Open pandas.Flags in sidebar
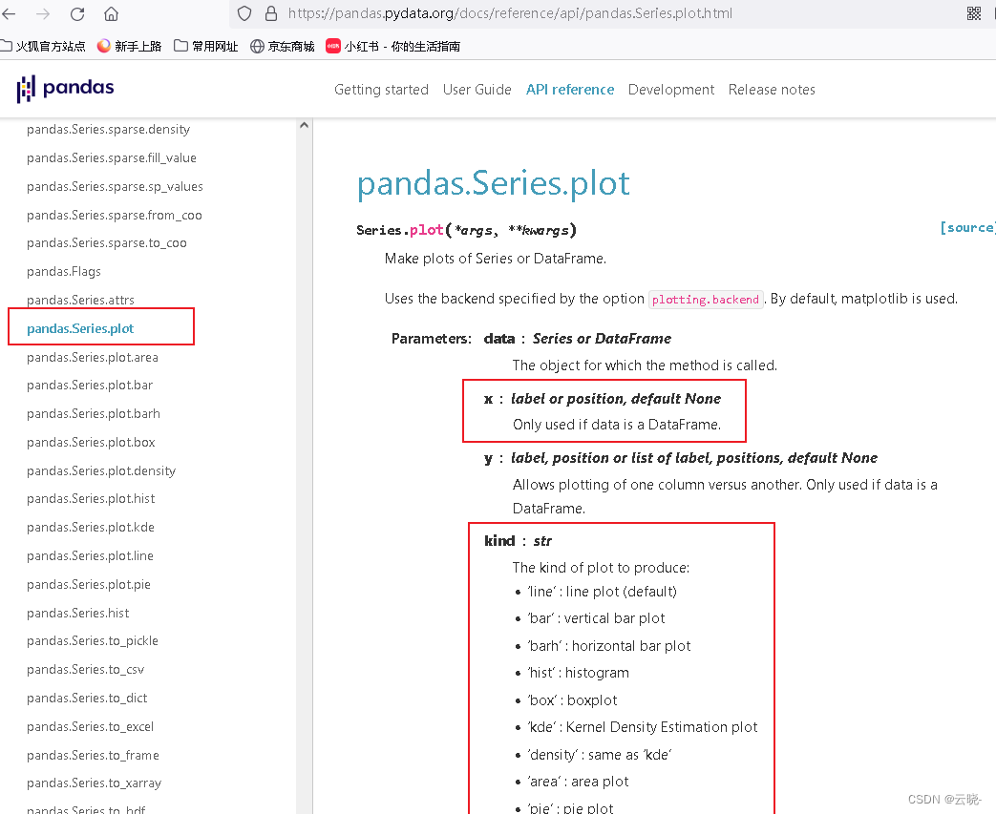Image resolution: width=996 pixels, height=814 pixels. coord(64,272)
